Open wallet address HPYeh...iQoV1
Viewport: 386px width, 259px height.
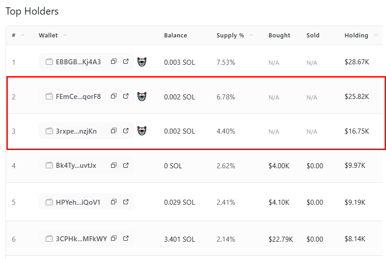[78, 202]
